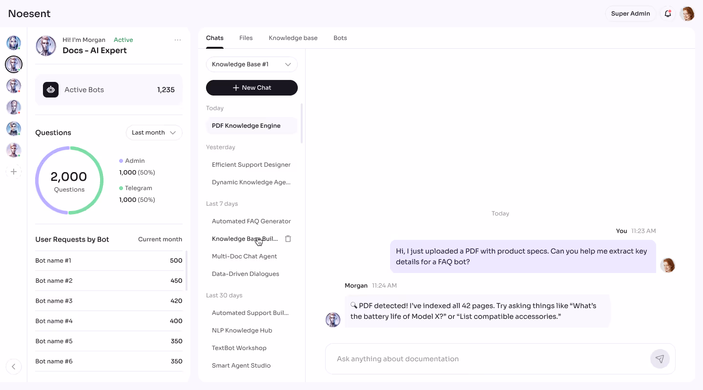Image resolution: width=703 pixels, height=390 pixels.
Task: Open the Knowledge Base #1 selector
Action: pyautogui.click(x=251, y=64)
